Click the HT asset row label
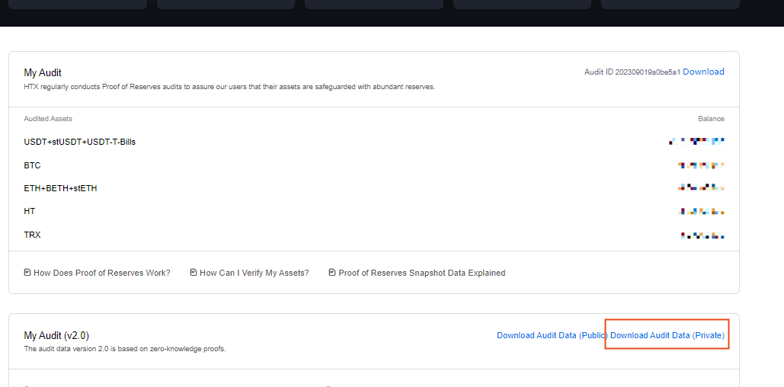Image resolution: width=784 pixels, height=387 pixels. pyautogui.click(x=30, y=212)
